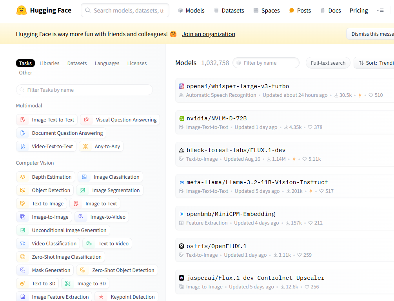394x301 pixels.
Task: Click the Image-to-Video task icon
Action: 81,217
